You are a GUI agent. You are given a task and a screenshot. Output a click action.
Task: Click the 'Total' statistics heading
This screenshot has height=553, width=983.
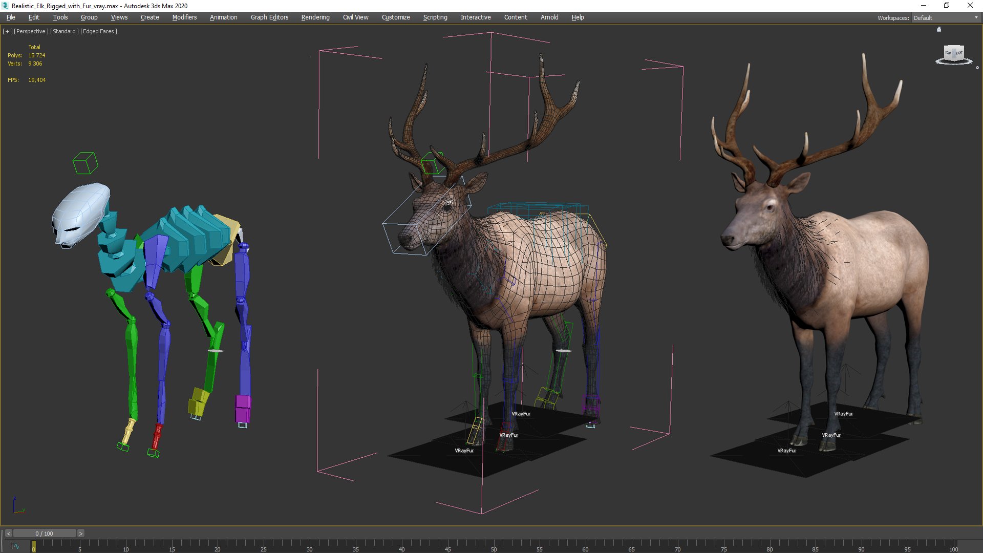click(x=34, y=47)
